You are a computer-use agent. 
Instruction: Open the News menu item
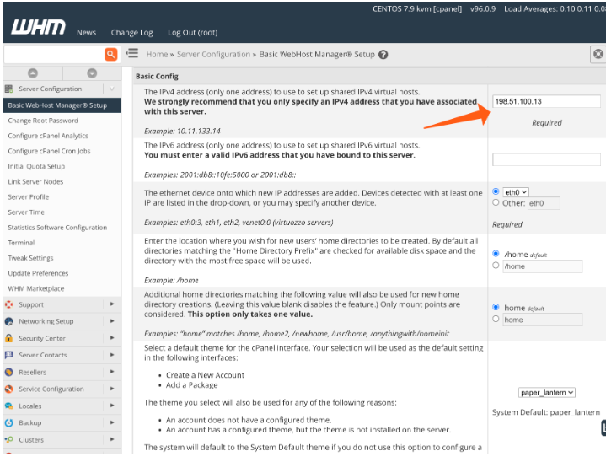(86, 33)
